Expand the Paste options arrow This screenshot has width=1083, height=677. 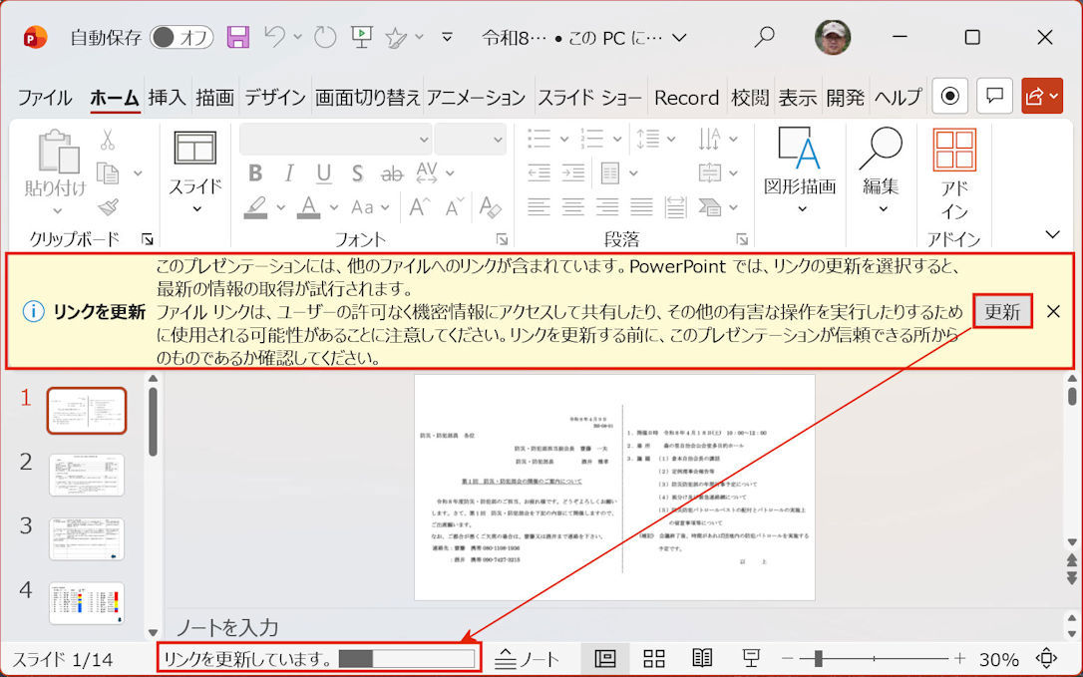tap(58, 210)
